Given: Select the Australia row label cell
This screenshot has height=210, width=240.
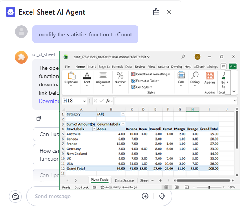Looking at the screenshot, I should tap(81, 134).
